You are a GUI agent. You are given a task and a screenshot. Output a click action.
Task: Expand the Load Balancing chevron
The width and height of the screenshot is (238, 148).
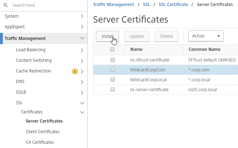(82, 50)
